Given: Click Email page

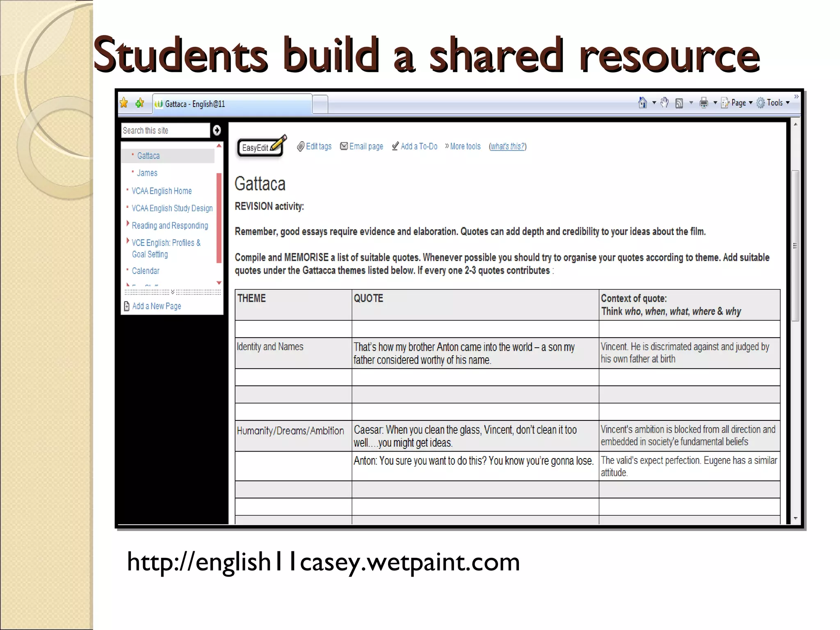Looking at the screenshot, I should click(362, 146).
